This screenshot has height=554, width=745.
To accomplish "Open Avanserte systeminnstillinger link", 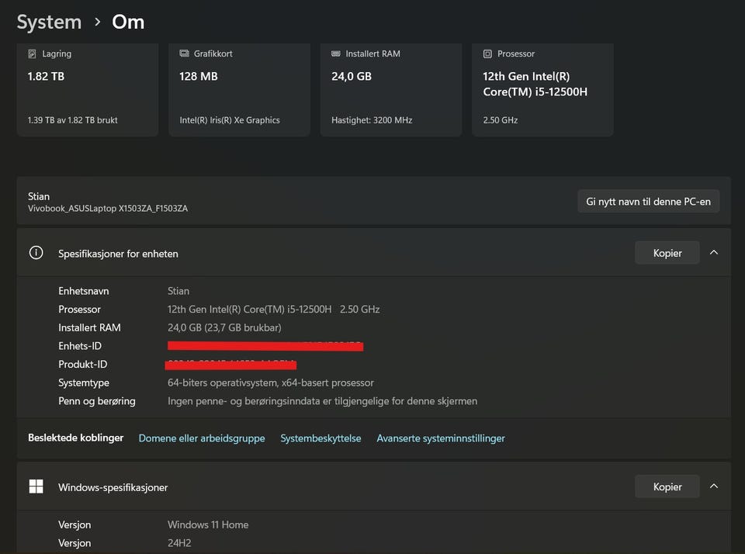I will 441,438.
